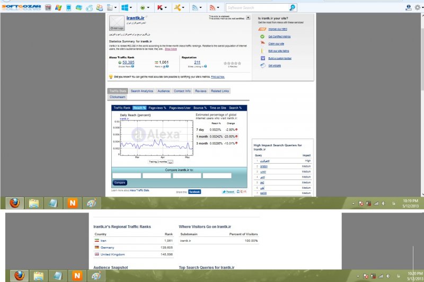Click the first Compare irantk.ir input field
424x282 pixels.
point(127,175)
